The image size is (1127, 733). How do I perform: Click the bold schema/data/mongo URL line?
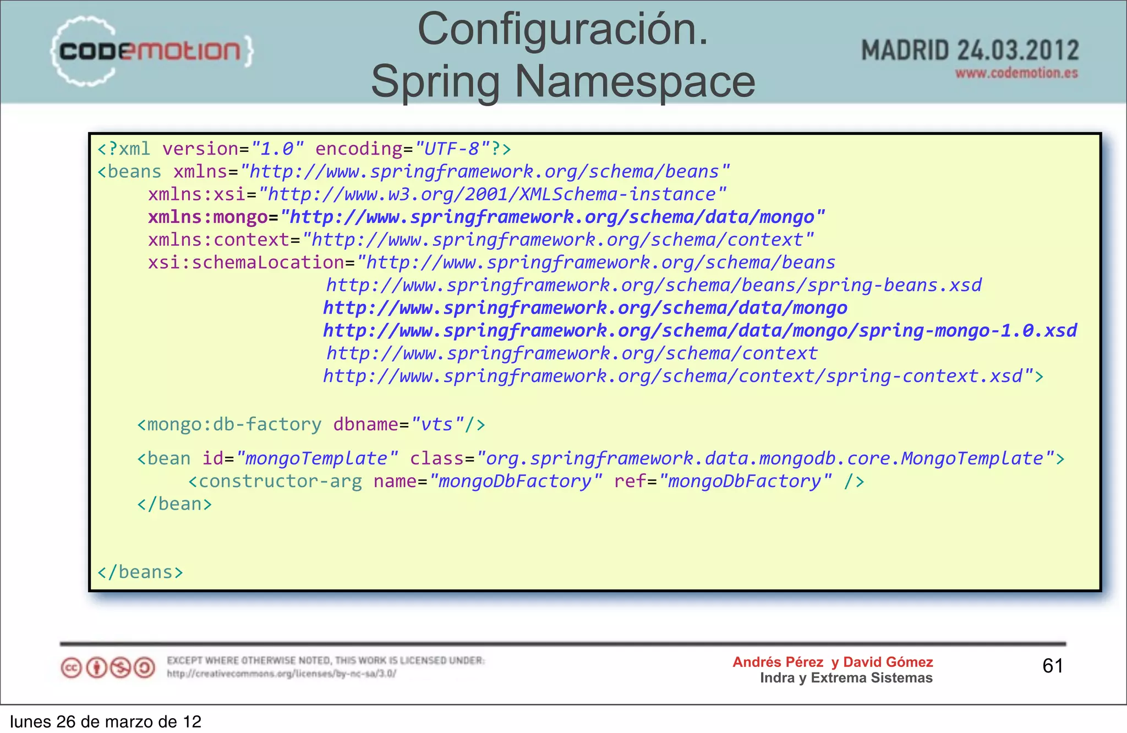[x=585, y=308]
